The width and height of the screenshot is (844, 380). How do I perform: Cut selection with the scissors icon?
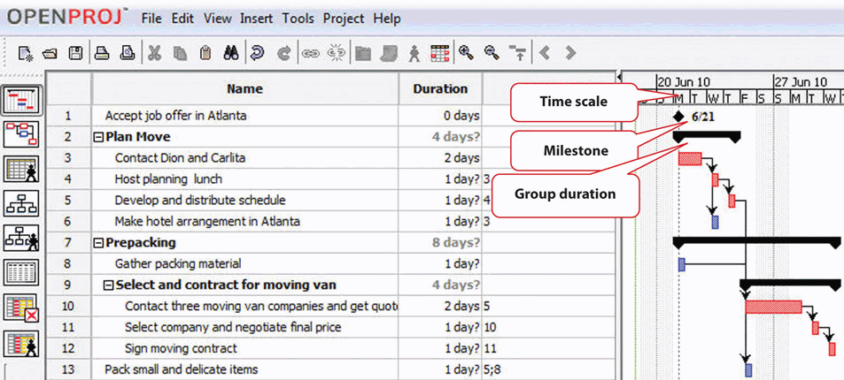click(x=154, y=53)
